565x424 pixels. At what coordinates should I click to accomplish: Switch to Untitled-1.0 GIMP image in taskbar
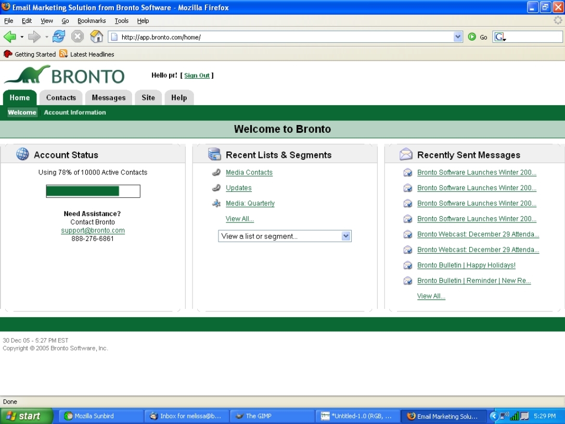click(x=357, y=416)
